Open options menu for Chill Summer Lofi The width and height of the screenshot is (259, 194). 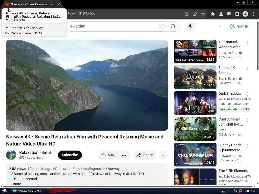247,120
